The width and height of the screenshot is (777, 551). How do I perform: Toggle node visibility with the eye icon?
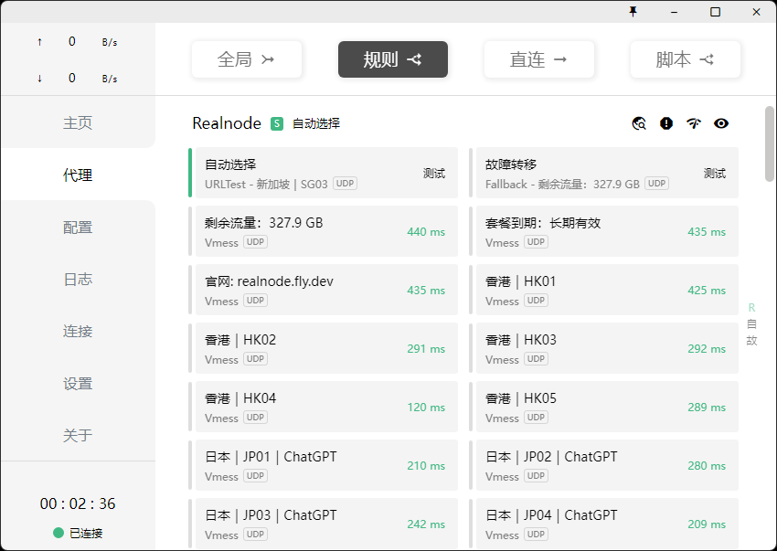pyautogui.click(x=721, y=123)
